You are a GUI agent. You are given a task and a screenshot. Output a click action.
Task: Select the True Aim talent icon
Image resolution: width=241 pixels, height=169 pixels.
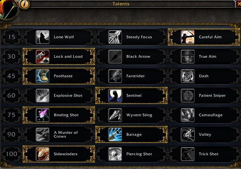point(188,57)
